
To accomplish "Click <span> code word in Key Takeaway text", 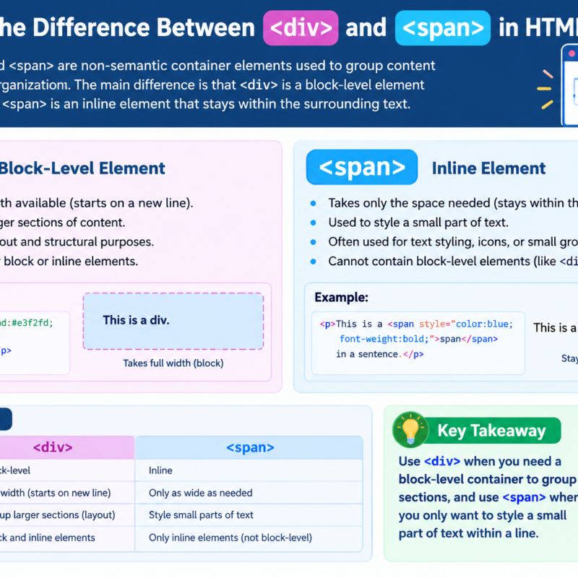I will pyautogui.click(x=524, y=497).
